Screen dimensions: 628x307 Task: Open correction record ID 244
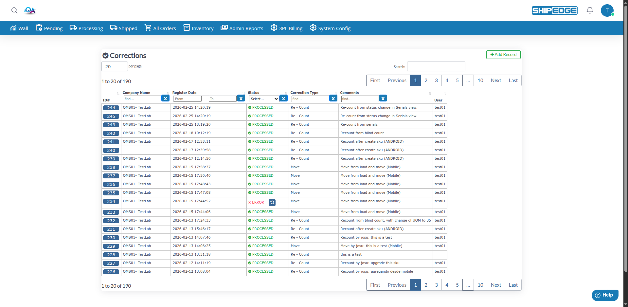point(111,108)
